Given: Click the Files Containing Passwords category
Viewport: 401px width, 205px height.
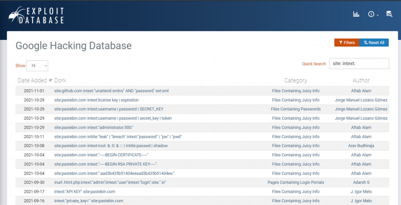Looking at the screenshot, I should 296,109.
